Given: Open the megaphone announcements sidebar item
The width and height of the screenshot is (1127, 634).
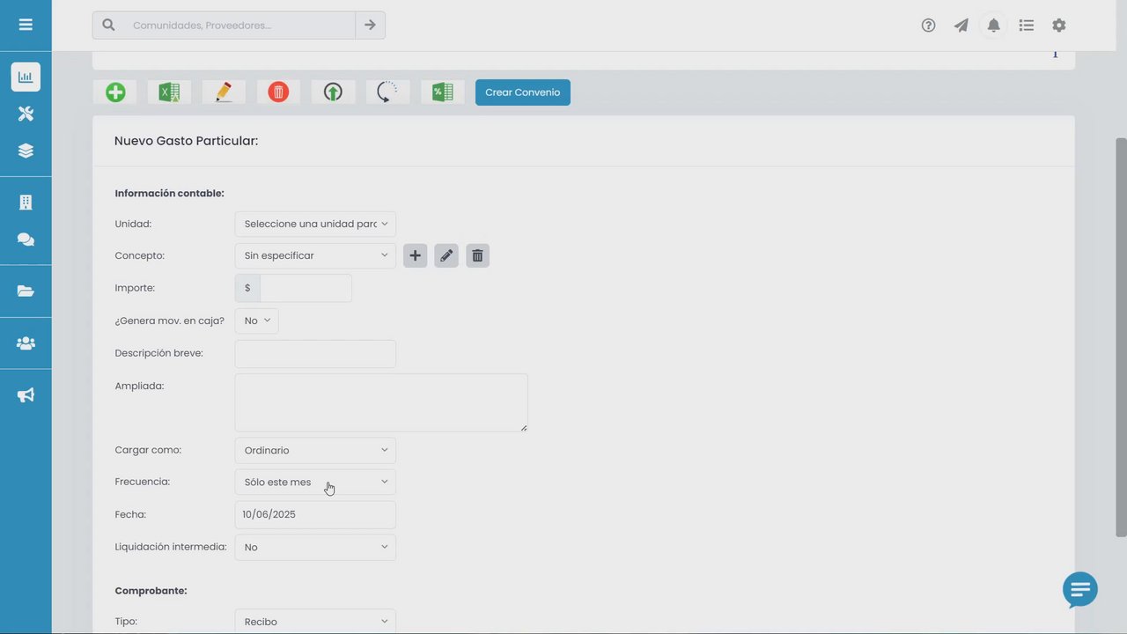Looking at the screenshot, I should pyautogui.click(x=26, y=395).
